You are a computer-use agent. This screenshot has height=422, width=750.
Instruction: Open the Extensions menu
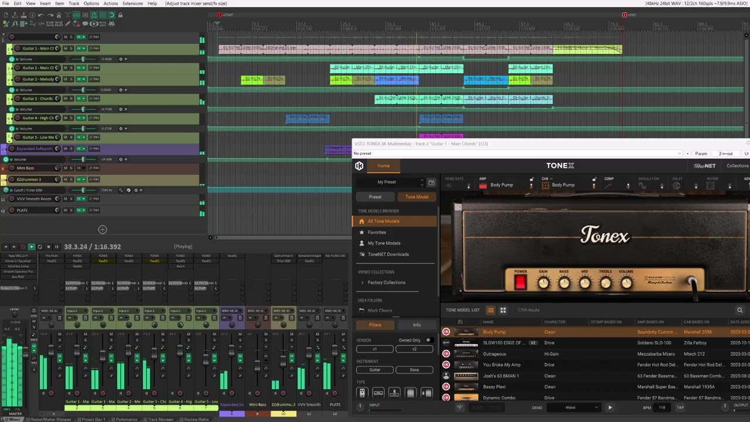tap(132, 4)
